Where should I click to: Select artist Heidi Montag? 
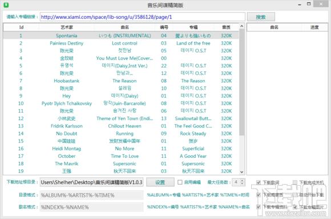coord(67,149)
